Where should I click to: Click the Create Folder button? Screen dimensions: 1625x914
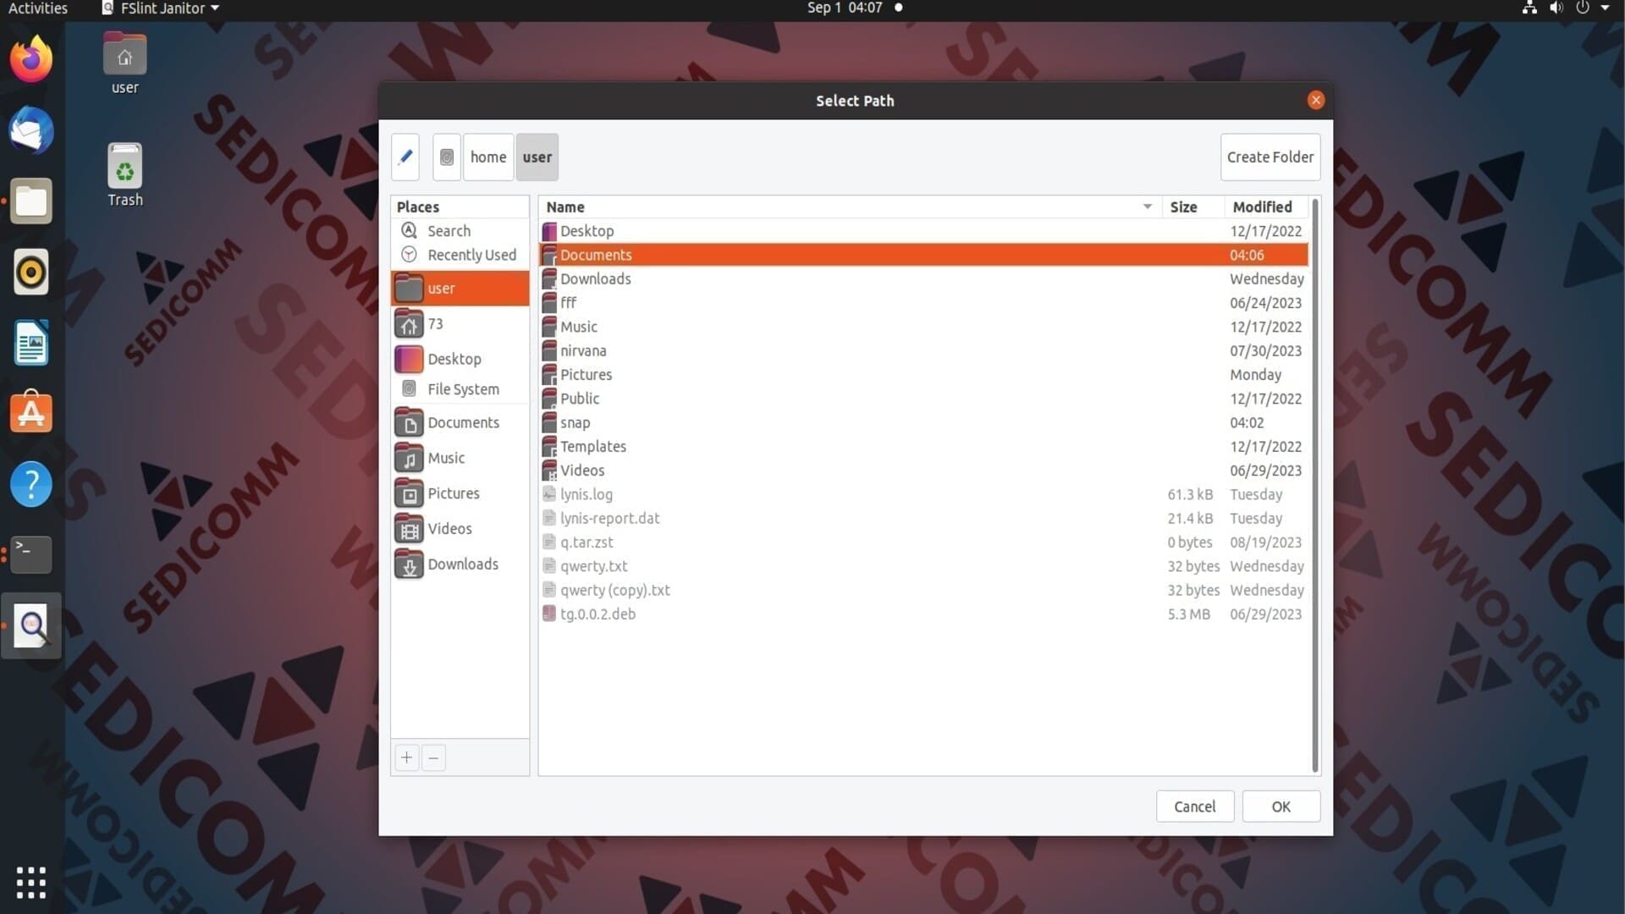(x=1270, y=157)
